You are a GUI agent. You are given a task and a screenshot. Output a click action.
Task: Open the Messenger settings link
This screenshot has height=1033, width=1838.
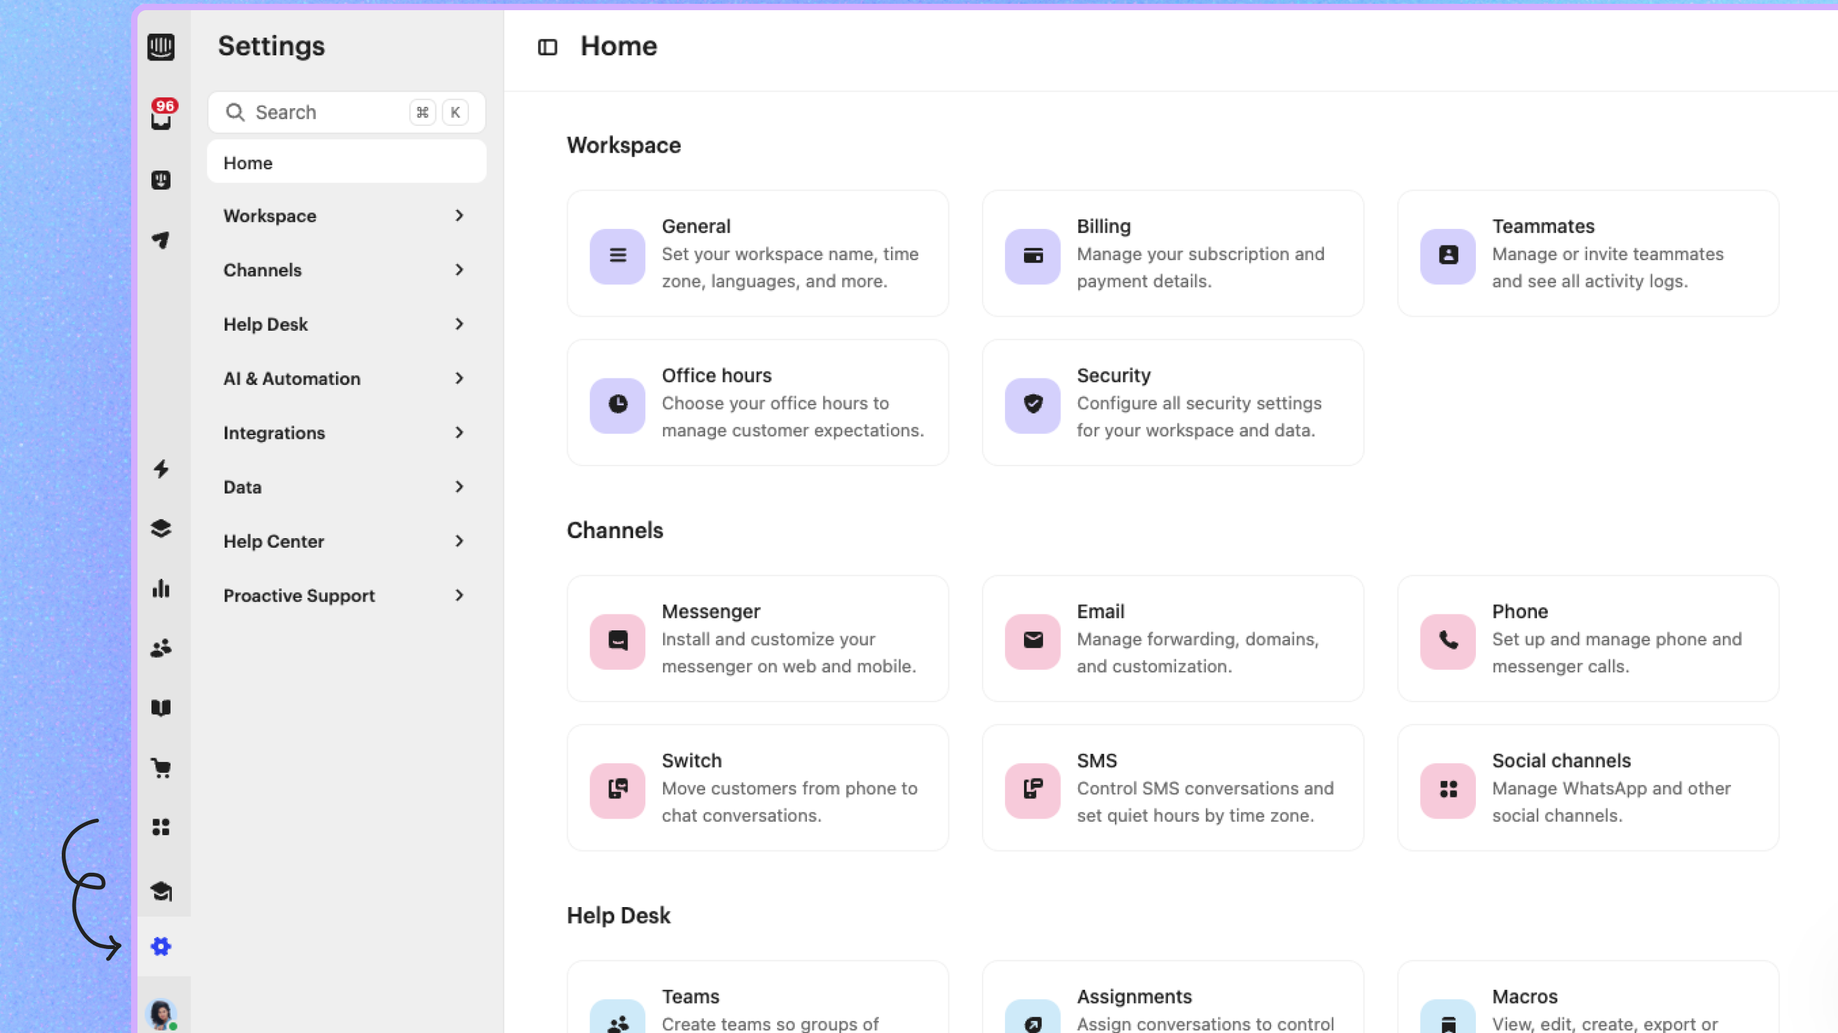(x=711, y=611)
